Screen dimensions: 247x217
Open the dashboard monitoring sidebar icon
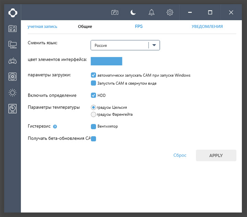click(13, 28)
